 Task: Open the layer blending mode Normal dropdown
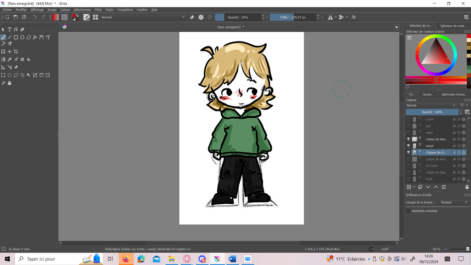tap(431, 105)
